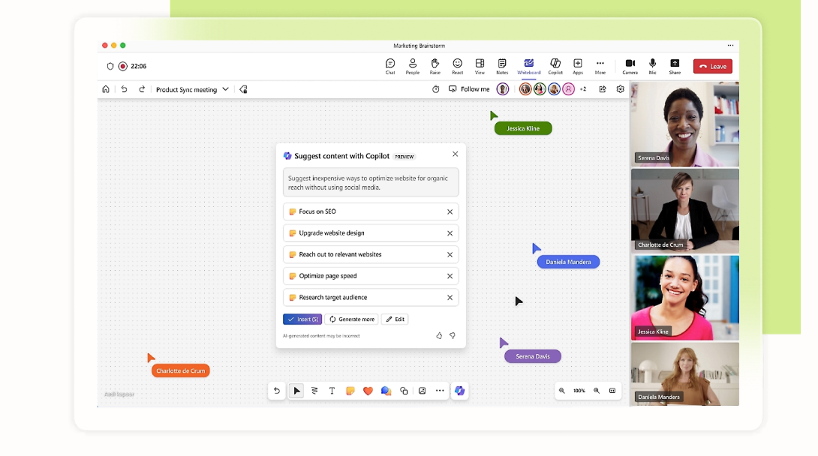Zoom in on the whiteboard
The width and height of the screenshot is (818, 456).
click(597, 391)
